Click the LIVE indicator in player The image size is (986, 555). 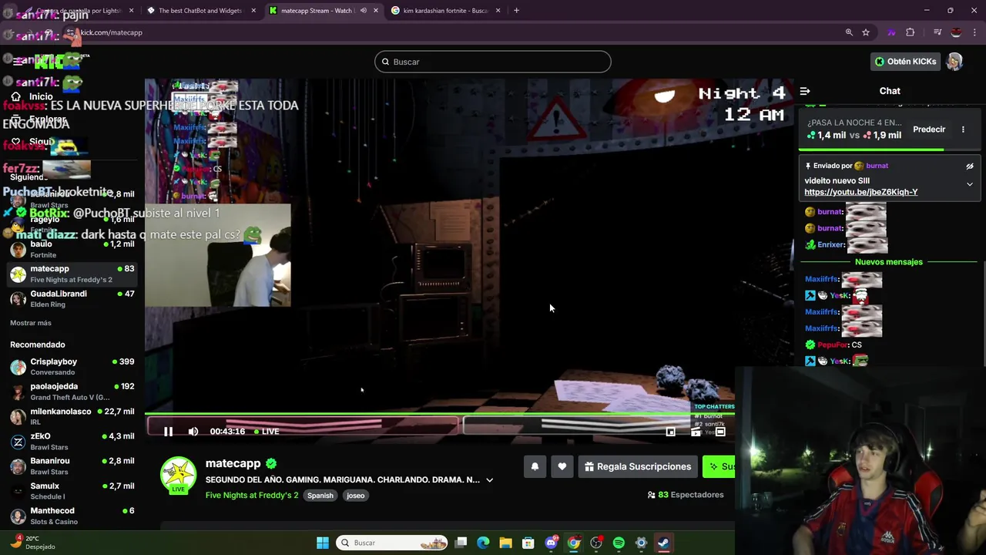(266, 432)
